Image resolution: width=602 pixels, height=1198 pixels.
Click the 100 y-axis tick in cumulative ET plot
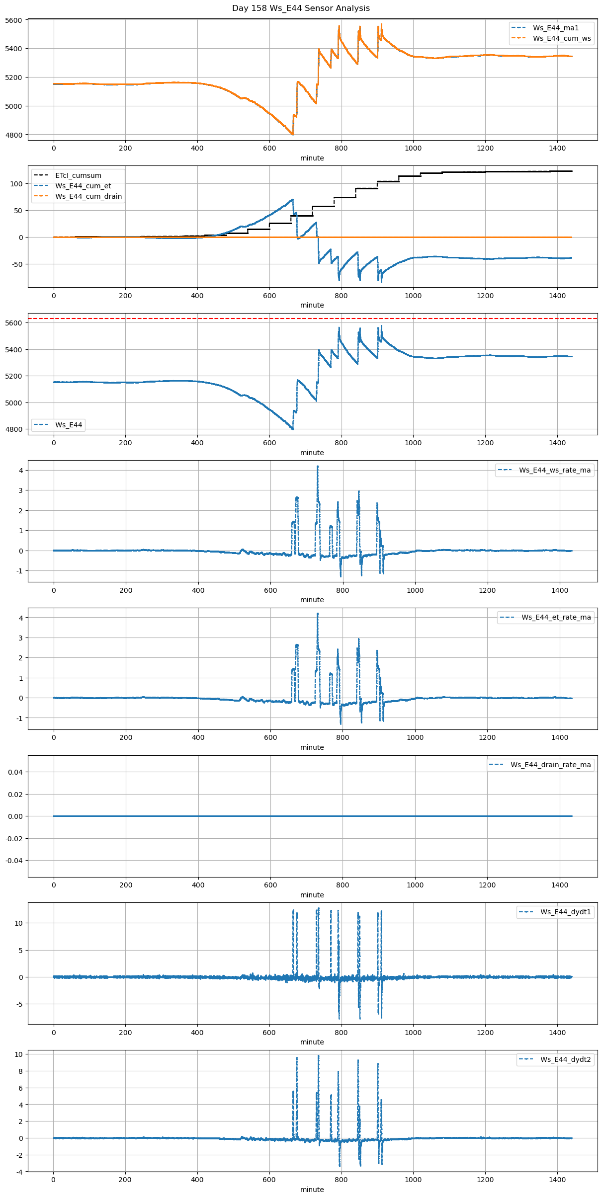(16, 184)
